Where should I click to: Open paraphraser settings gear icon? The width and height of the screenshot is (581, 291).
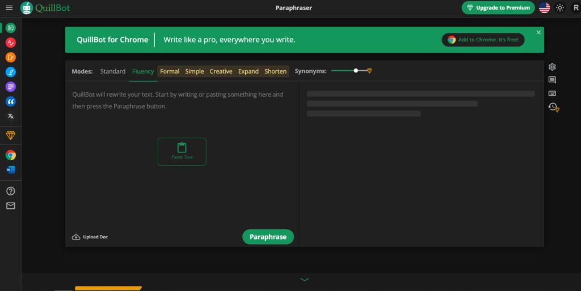[x=552, y=67]
